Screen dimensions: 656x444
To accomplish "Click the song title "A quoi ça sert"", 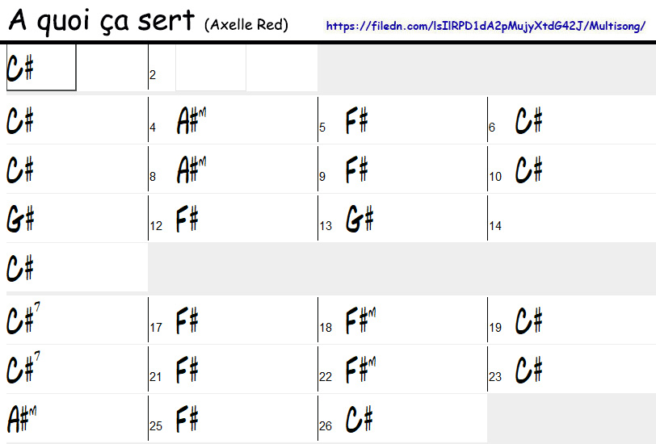I will tap(102, 22).
